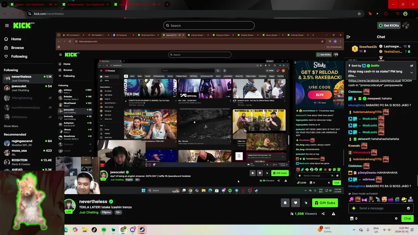Click the Get KICKs button
The width and height of the screenshot is (418, 235).
point(389,25)
